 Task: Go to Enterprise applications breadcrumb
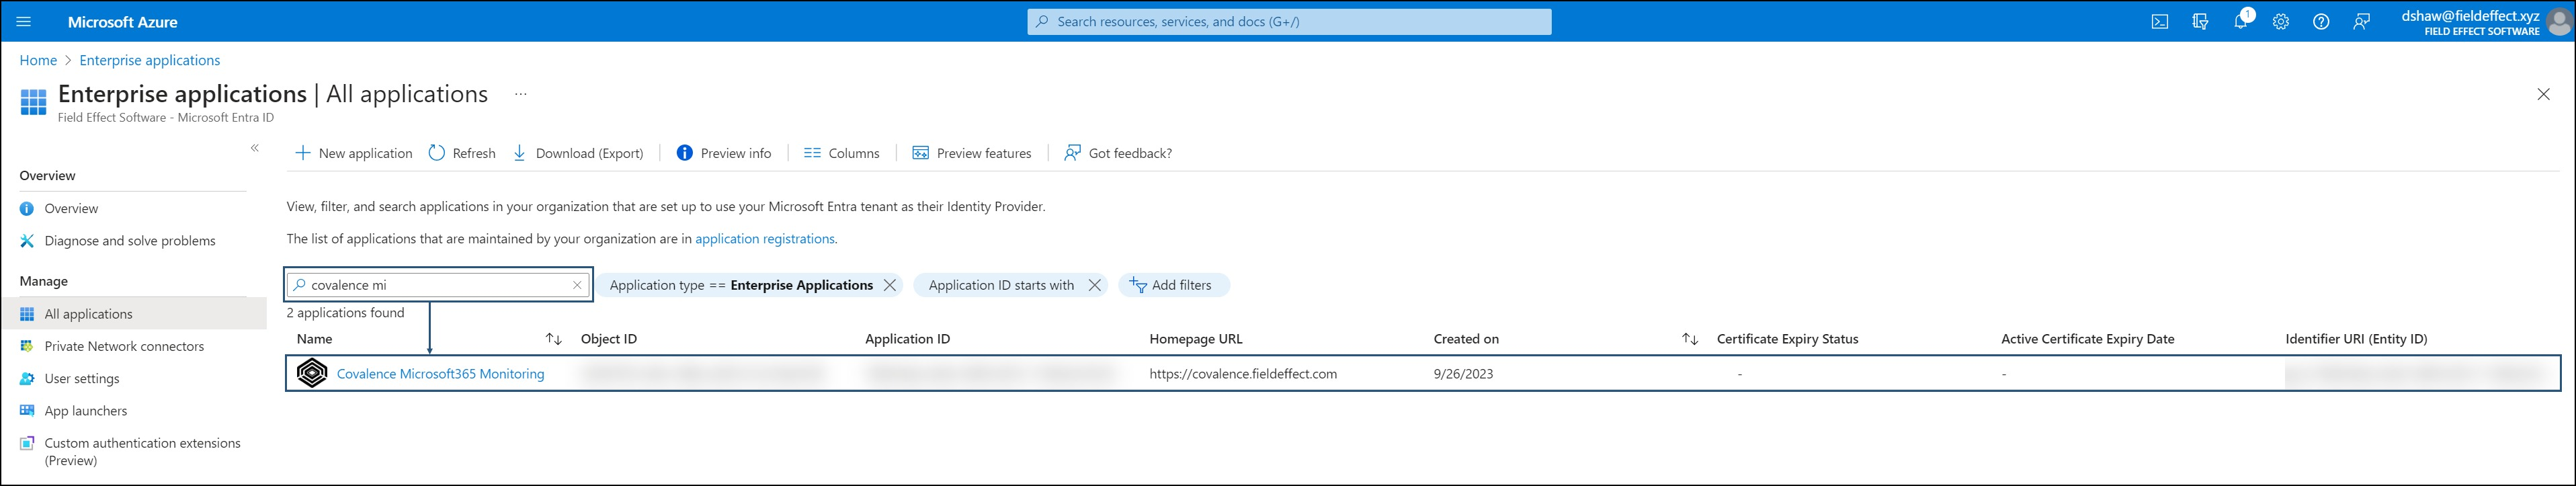(x=150, y=60)
